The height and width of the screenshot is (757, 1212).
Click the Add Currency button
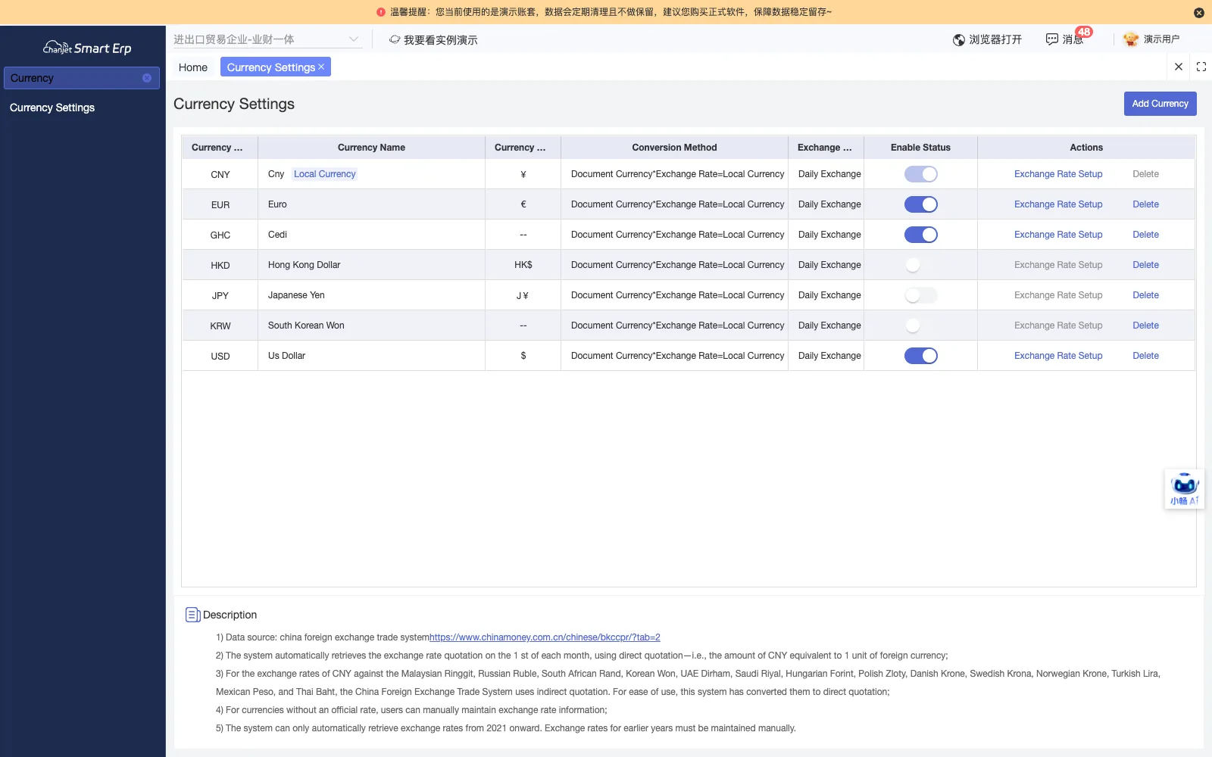click(x=1160, y=104)
